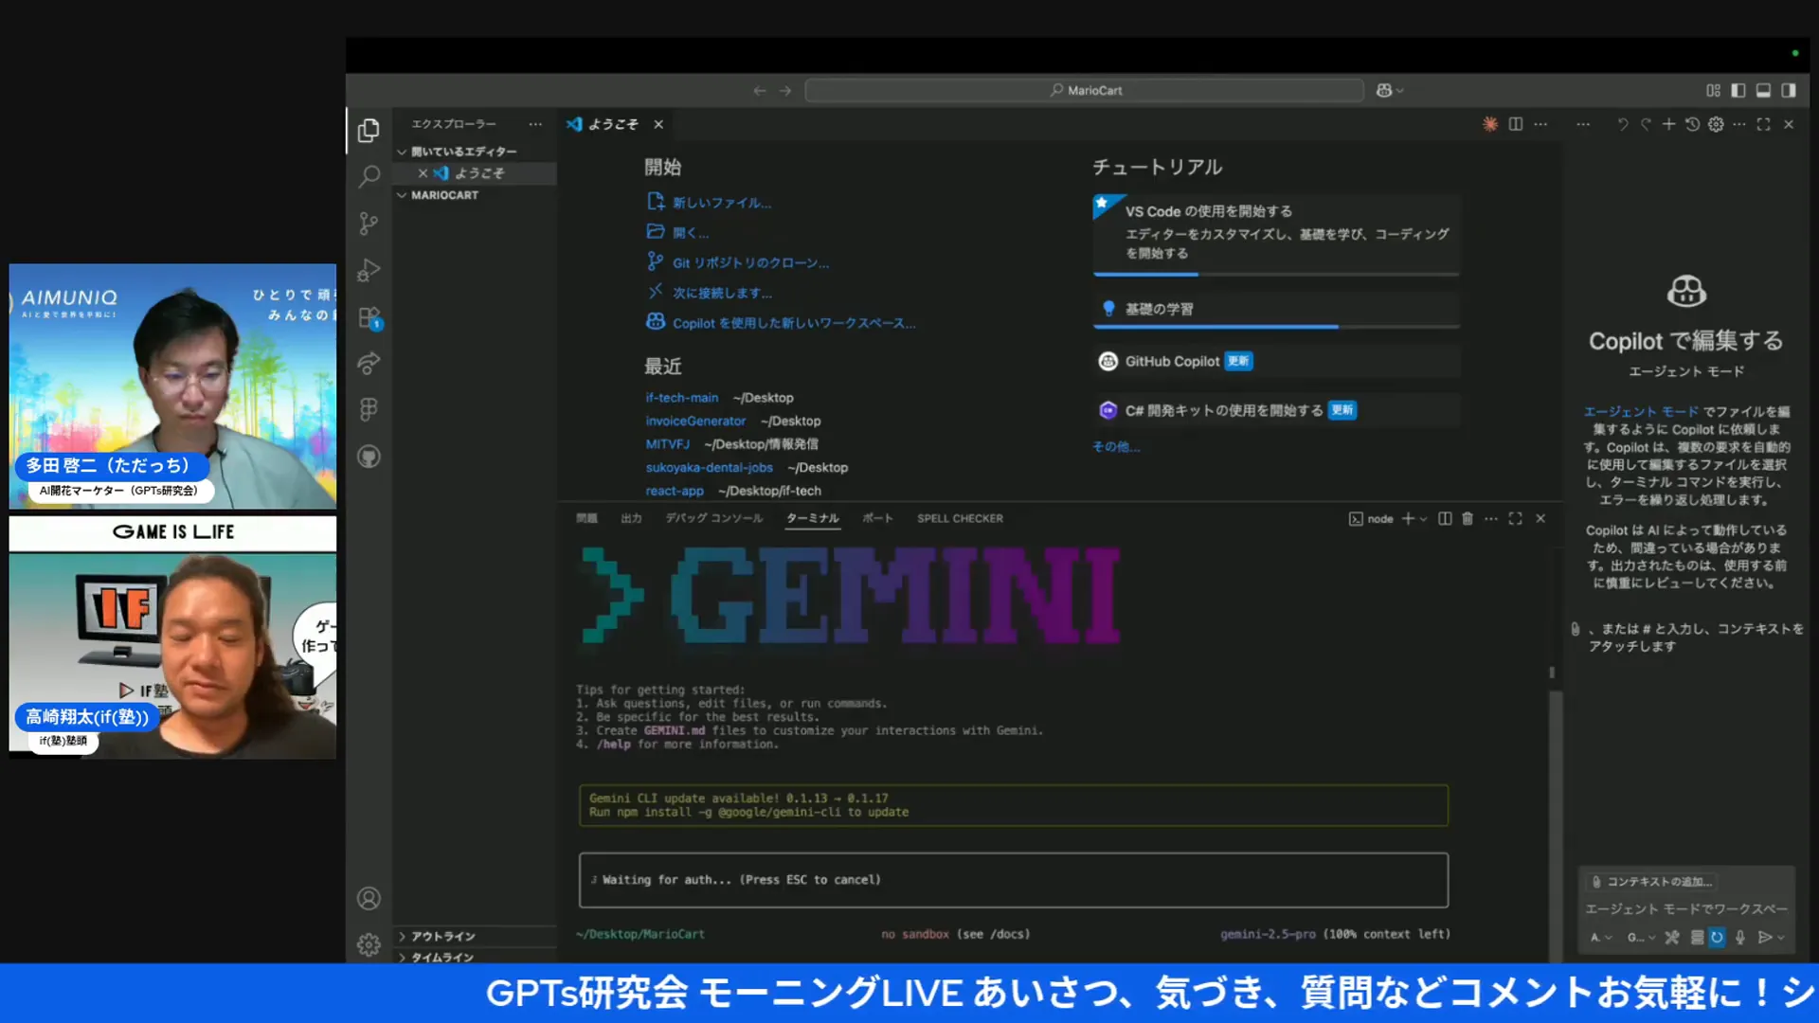1819x1023 pixels.
Task: Toggle the secondary side bar
Action: click(x=1789, y=90)
